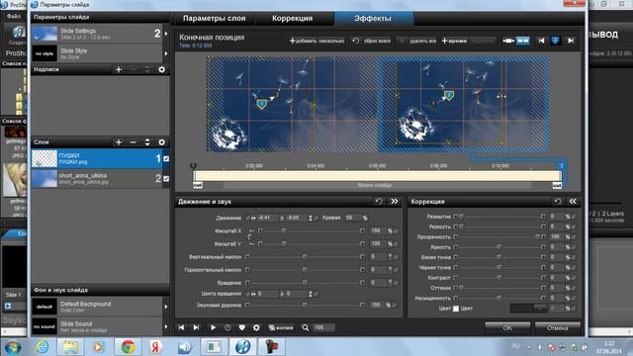The width and height of the screenshot is (633, 356).
Task: Click the clock timing icon in bottom toolbar
Action: pyautogui.click(x=227, y=327)
